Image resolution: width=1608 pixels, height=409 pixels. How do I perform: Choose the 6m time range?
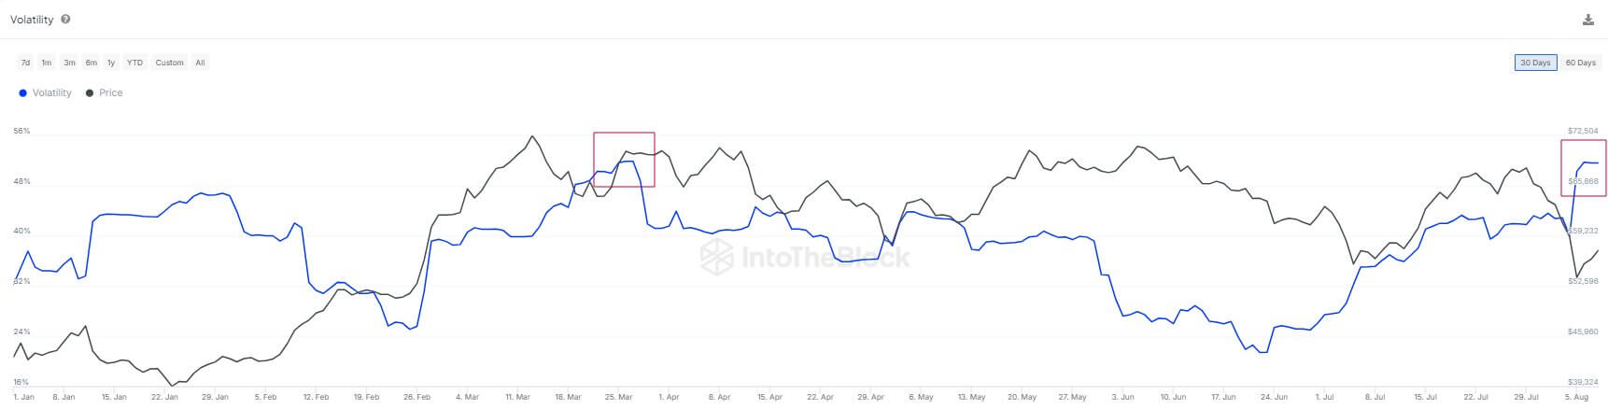[x=91, y=63]
